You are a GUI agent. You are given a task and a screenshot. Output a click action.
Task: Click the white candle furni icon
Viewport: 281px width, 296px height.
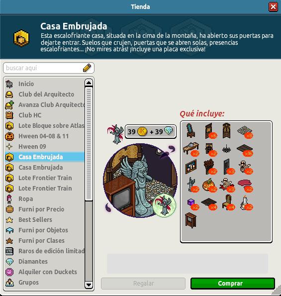point(245,202)
